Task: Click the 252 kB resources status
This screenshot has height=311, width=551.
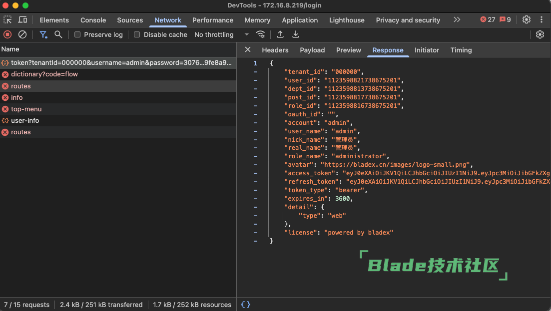Action: click(192, 305)
